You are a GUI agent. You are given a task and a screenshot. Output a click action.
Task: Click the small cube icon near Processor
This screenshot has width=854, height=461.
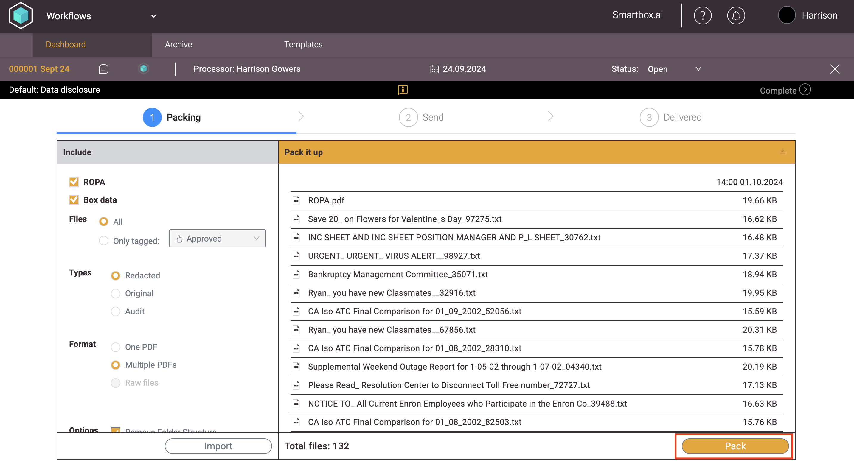click(144, 68)
